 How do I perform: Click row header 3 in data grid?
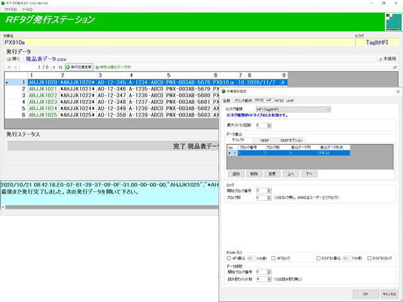(16, 95)
